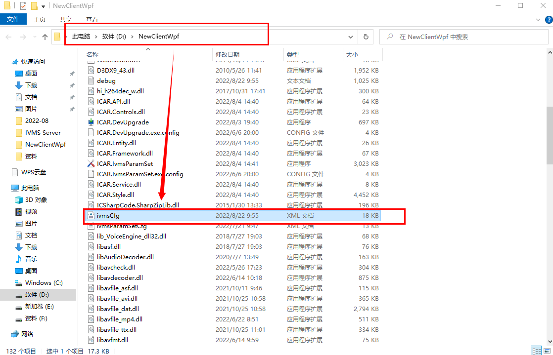Click the 视频 film icon in sidebar

pyautogui.click(x=19, y=212)
